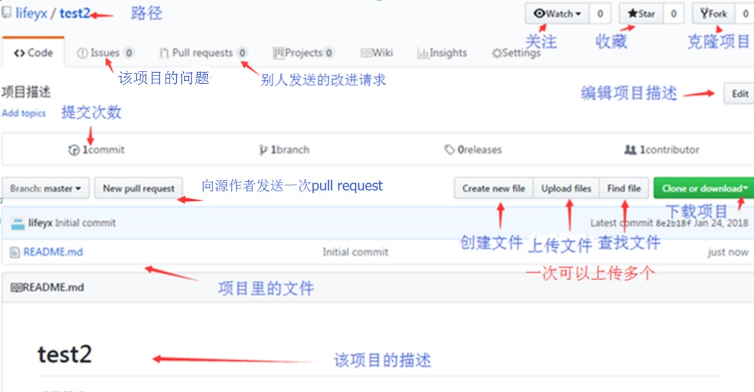Open the lifeyx owner link
This screenshot has height=392, width=754.
32,13
